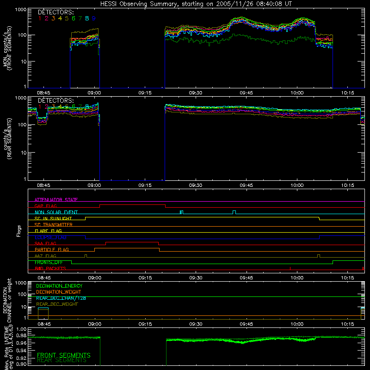Click the 09:30 tick under front segments plot
The width and height of the screenshot is (370, 370).
[196, 93]
